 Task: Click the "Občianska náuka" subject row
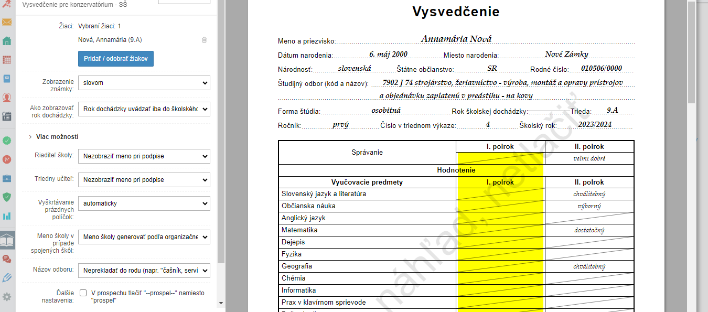point(367,206)
